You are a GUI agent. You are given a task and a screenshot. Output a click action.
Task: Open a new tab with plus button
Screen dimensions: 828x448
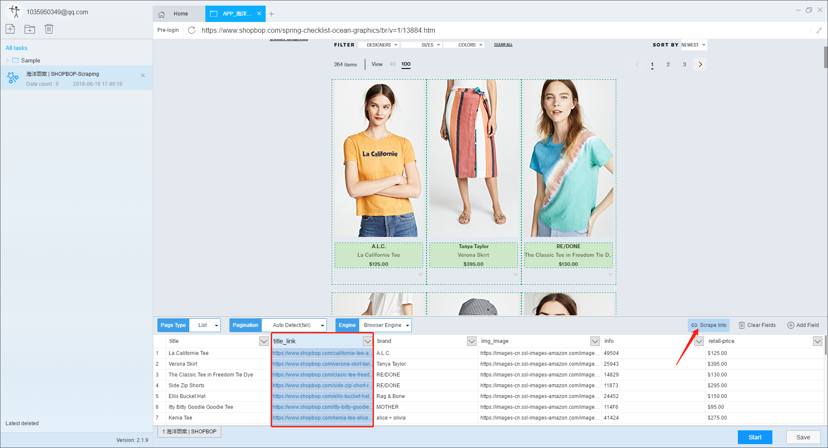(272, 14)
